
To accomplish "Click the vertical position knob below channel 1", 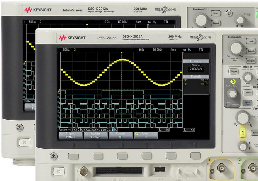I will [x=243, y=146].
